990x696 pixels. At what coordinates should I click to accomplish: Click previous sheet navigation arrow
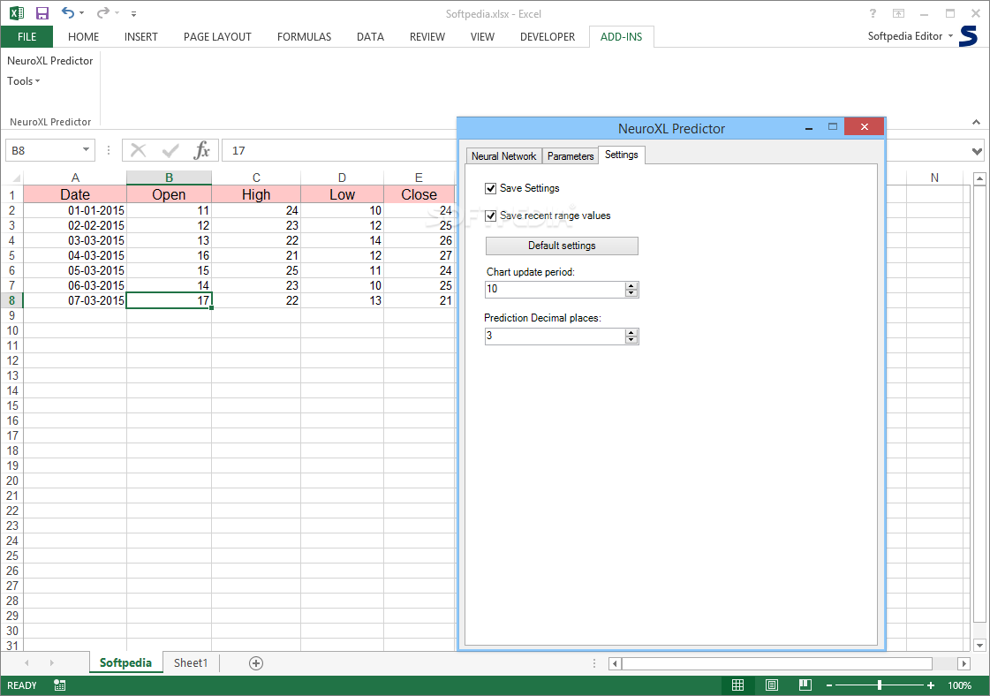tap(26, 663)
